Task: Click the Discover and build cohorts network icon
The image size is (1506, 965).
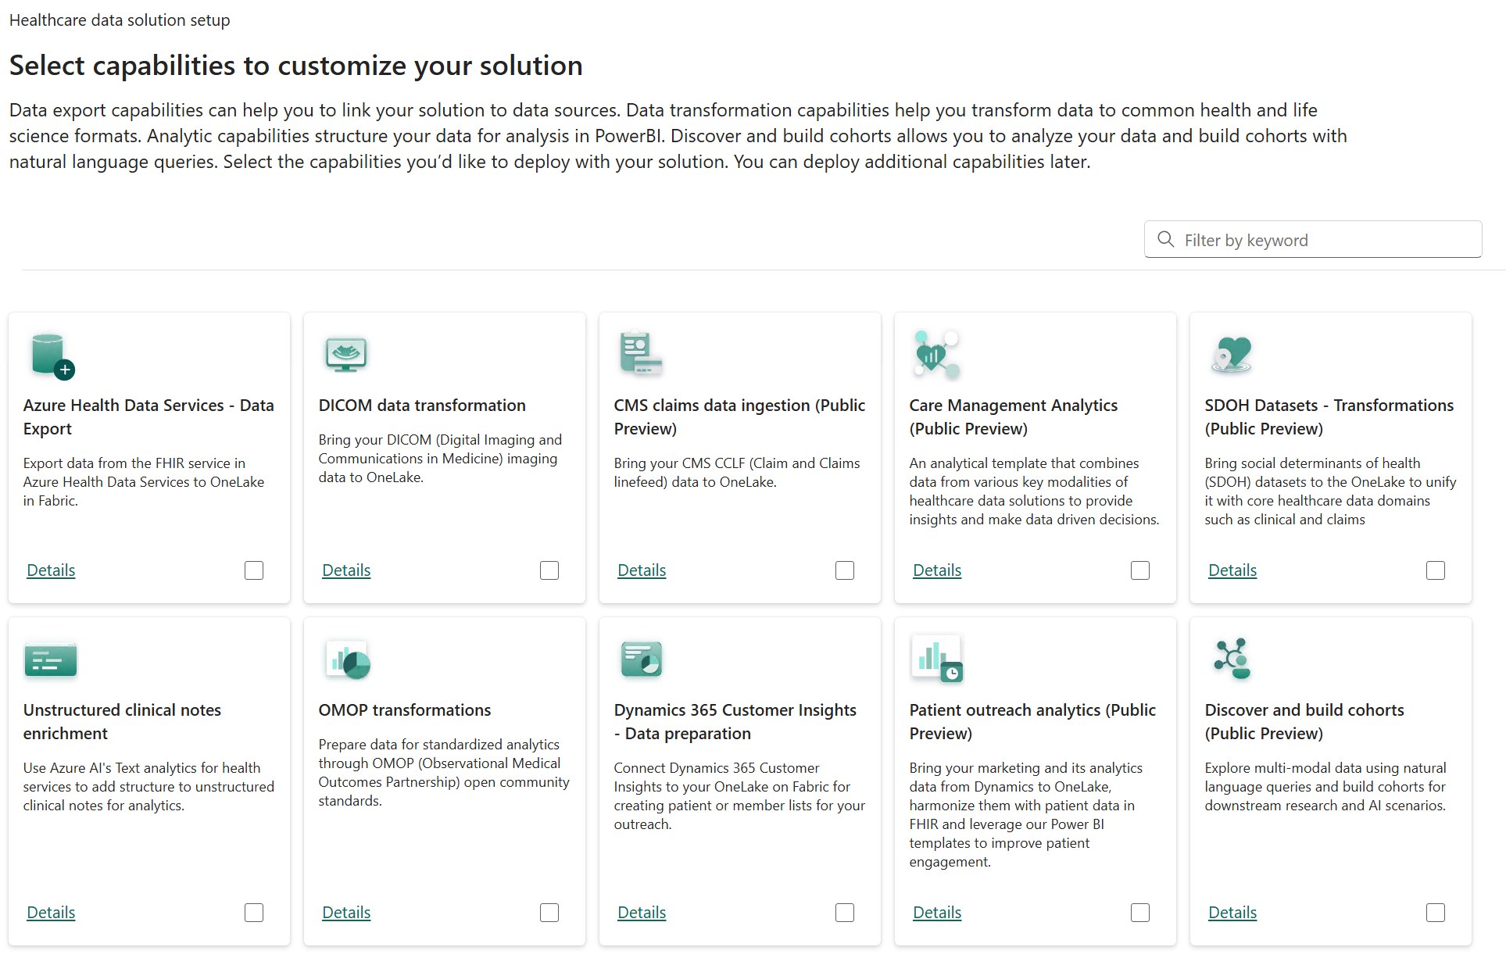Action: click(x=1232, y=659)
